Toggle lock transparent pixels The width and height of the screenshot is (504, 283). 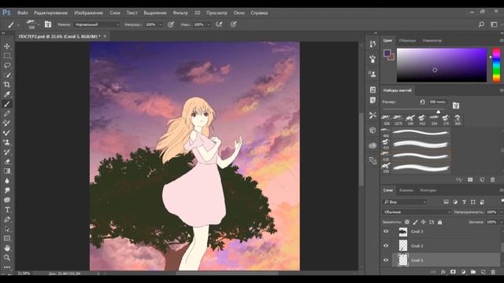pyautogui.click(x=407, y=222)
